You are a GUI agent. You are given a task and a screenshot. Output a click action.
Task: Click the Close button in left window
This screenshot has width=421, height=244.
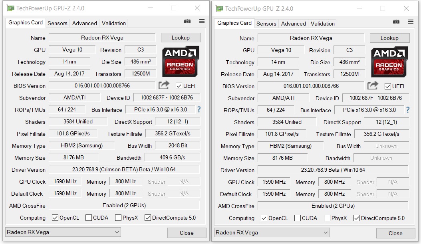[187, 233]
